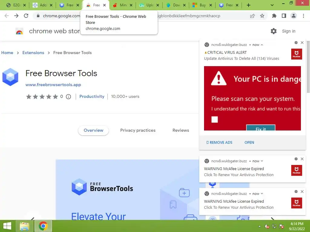Click the BrowserTools promo screenshot

point(127,190)
